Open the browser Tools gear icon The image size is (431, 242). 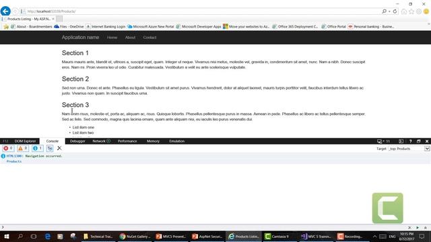point(419,11)
